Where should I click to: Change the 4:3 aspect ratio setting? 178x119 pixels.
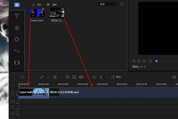tap(143, 67)
